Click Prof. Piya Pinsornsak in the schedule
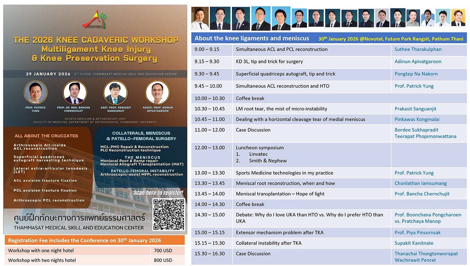Viewport: 470px width, 266px height. tap(417, 232)
